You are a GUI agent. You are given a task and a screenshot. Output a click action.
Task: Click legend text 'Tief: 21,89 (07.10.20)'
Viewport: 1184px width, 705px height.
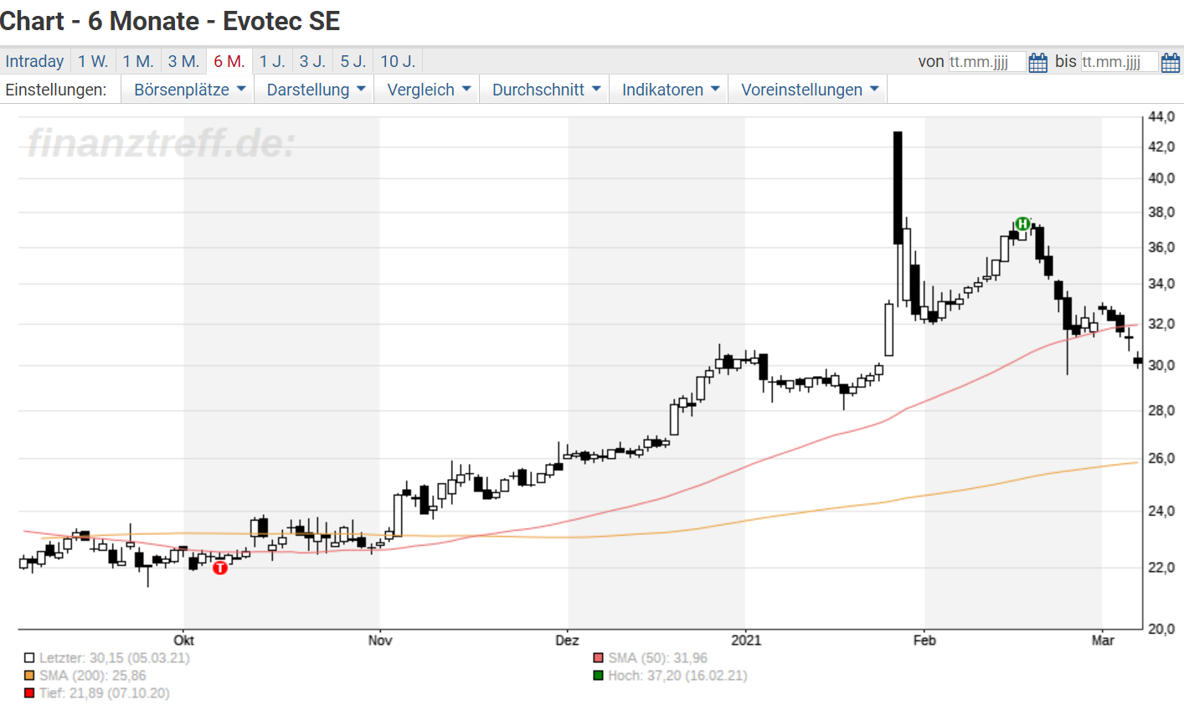click(105, 693)
